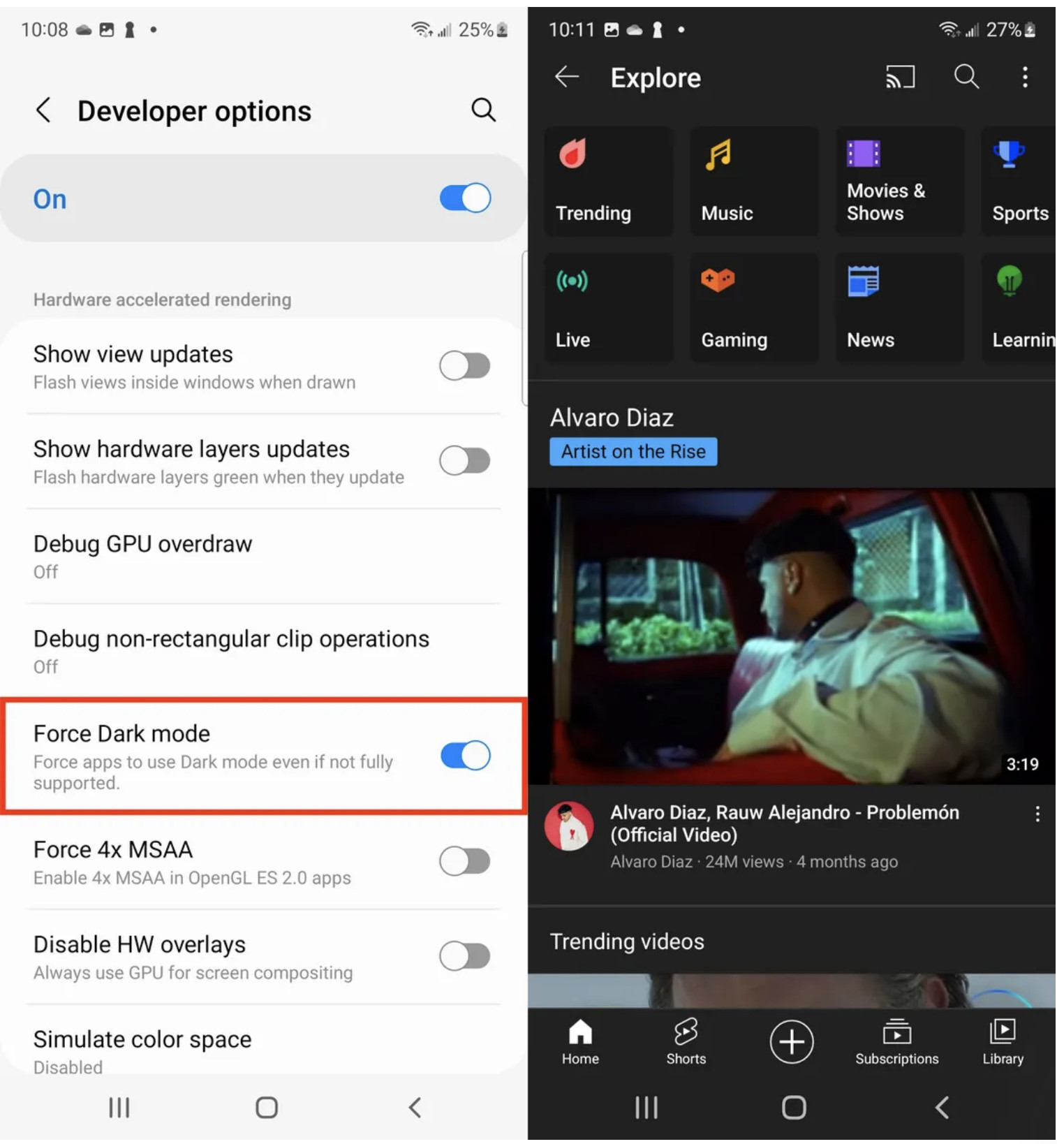Select the Alvaro Diaz section heading
Viewport: 1057px width, 1144px height.
point(612,418)
